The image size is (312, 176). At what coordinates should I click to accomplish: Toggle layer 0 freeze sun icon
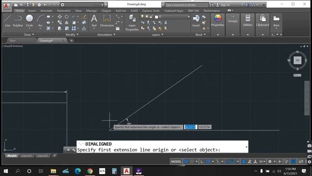tap(147, 17)
